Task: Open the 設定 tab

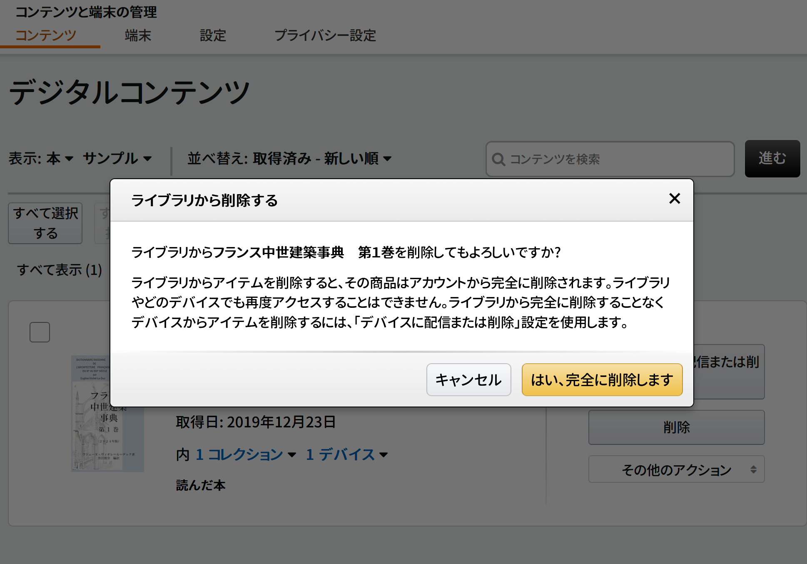Action: [213, 35]
